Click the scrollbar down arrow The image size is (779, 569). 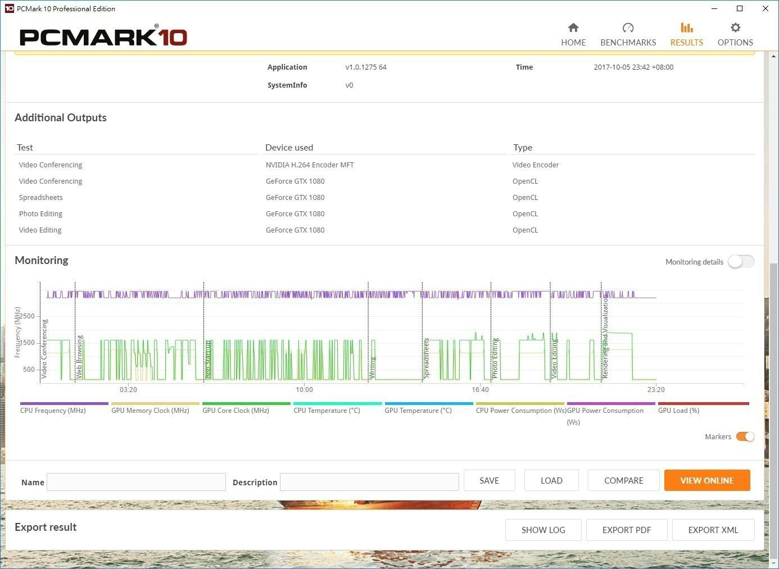pos(773,562)
